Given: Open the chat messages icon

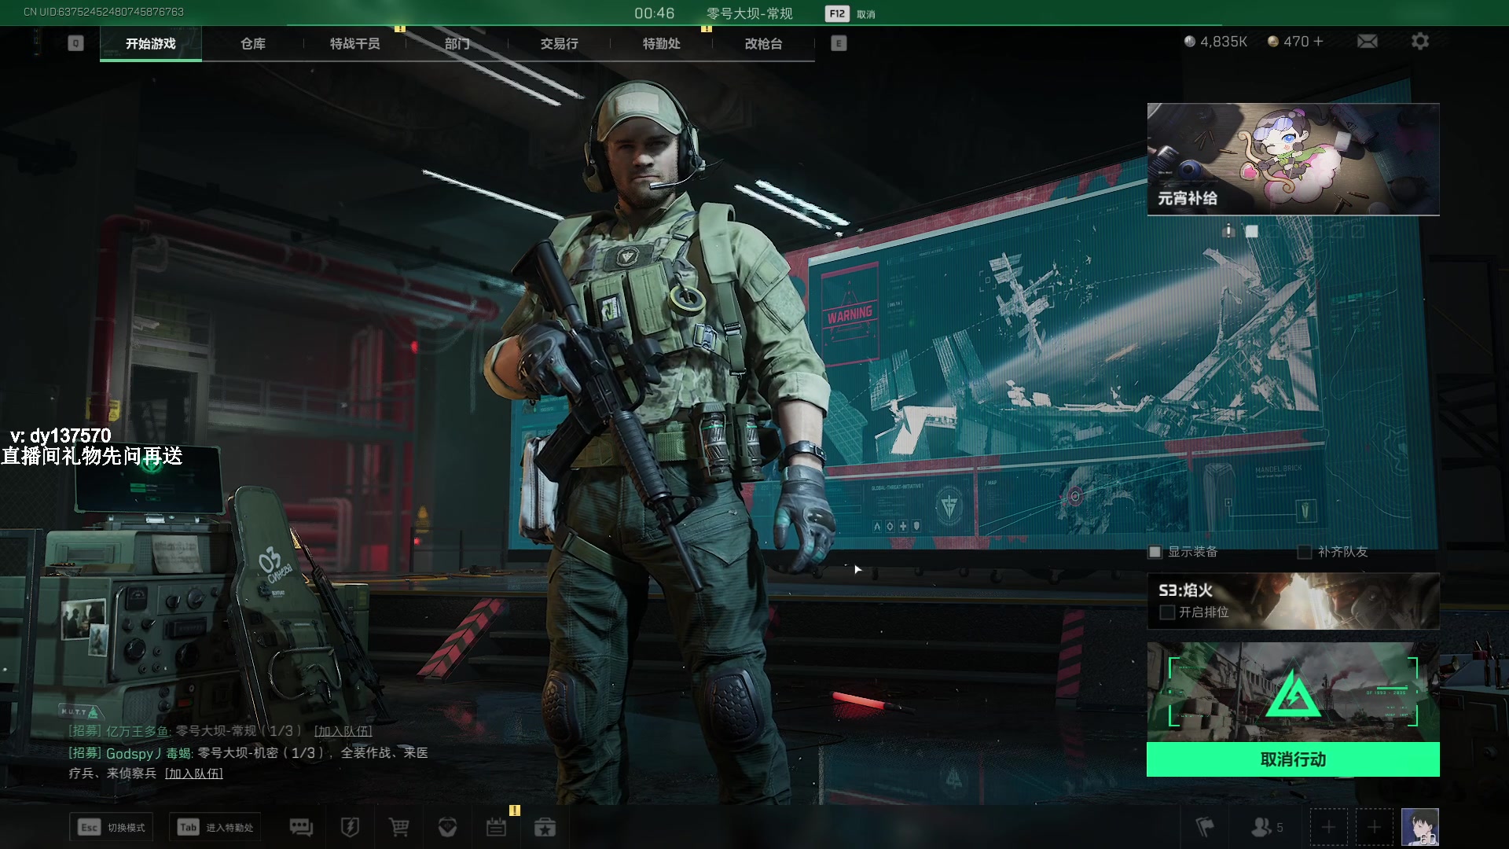Looking at the screenshot, I should (x=301, y=827).
